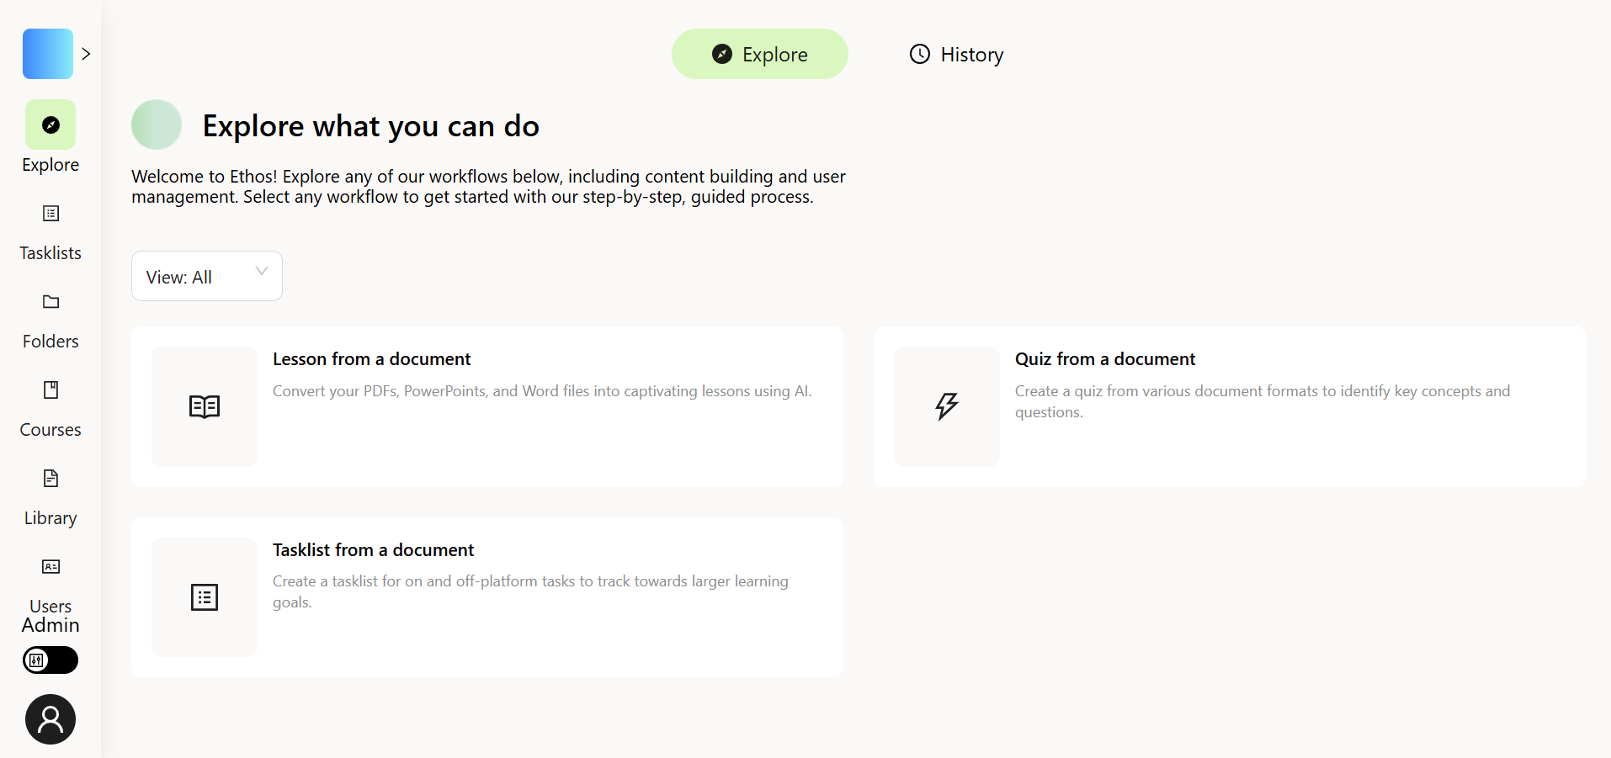Click the 'Welcome to Ethos!' intro paragraph
Image resolution: width=1611 pixels, height=758 pixels.
(x=488, y=187)
